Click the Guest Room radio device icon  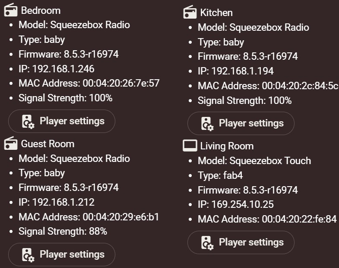(x=10, y=143)
